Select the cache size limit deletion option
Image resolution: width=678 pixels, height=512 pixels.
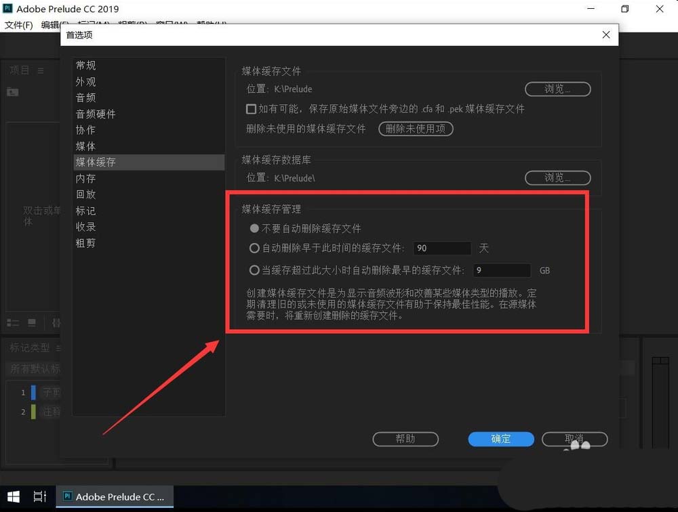(x=254, y=270)
